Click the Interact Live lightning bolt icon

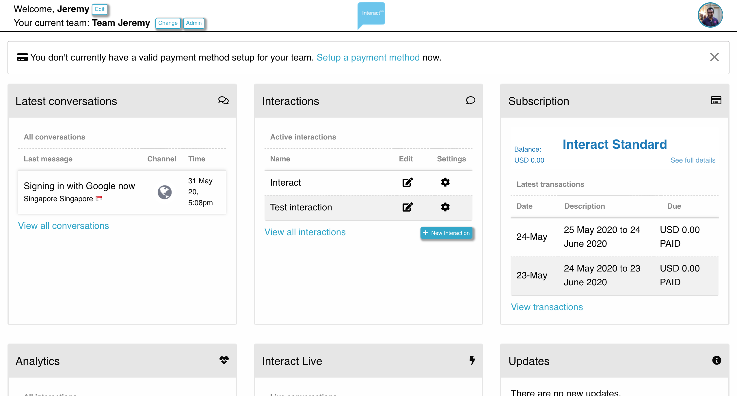coord(472,360)
